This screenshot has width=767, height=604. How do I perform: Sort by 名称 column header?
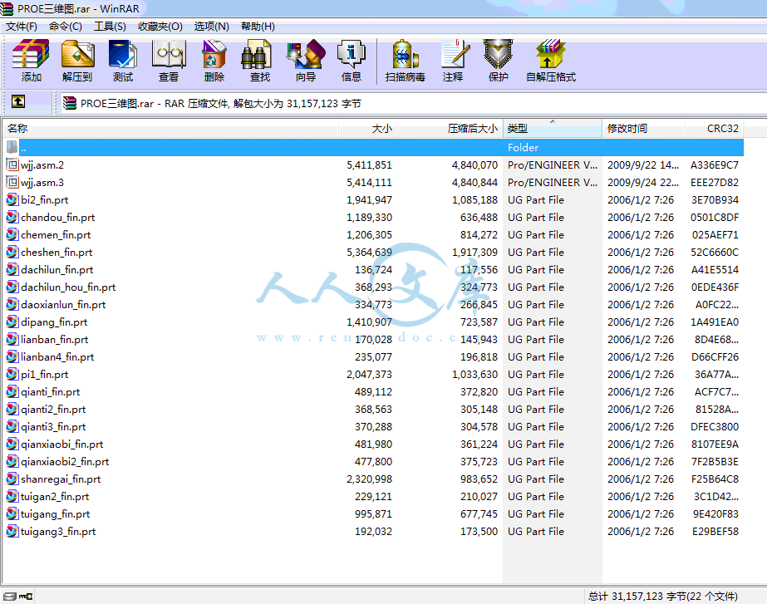pos(170,128)
